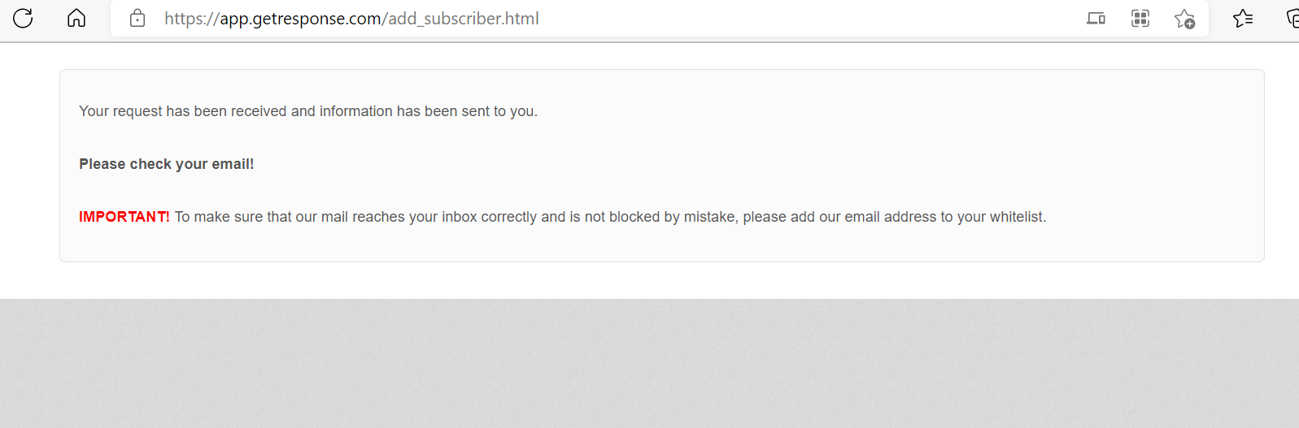The height and width of the screenshot is (428, 1299).
Task: Add this page to favorites star icon
Action: [x=1184, y=19]
